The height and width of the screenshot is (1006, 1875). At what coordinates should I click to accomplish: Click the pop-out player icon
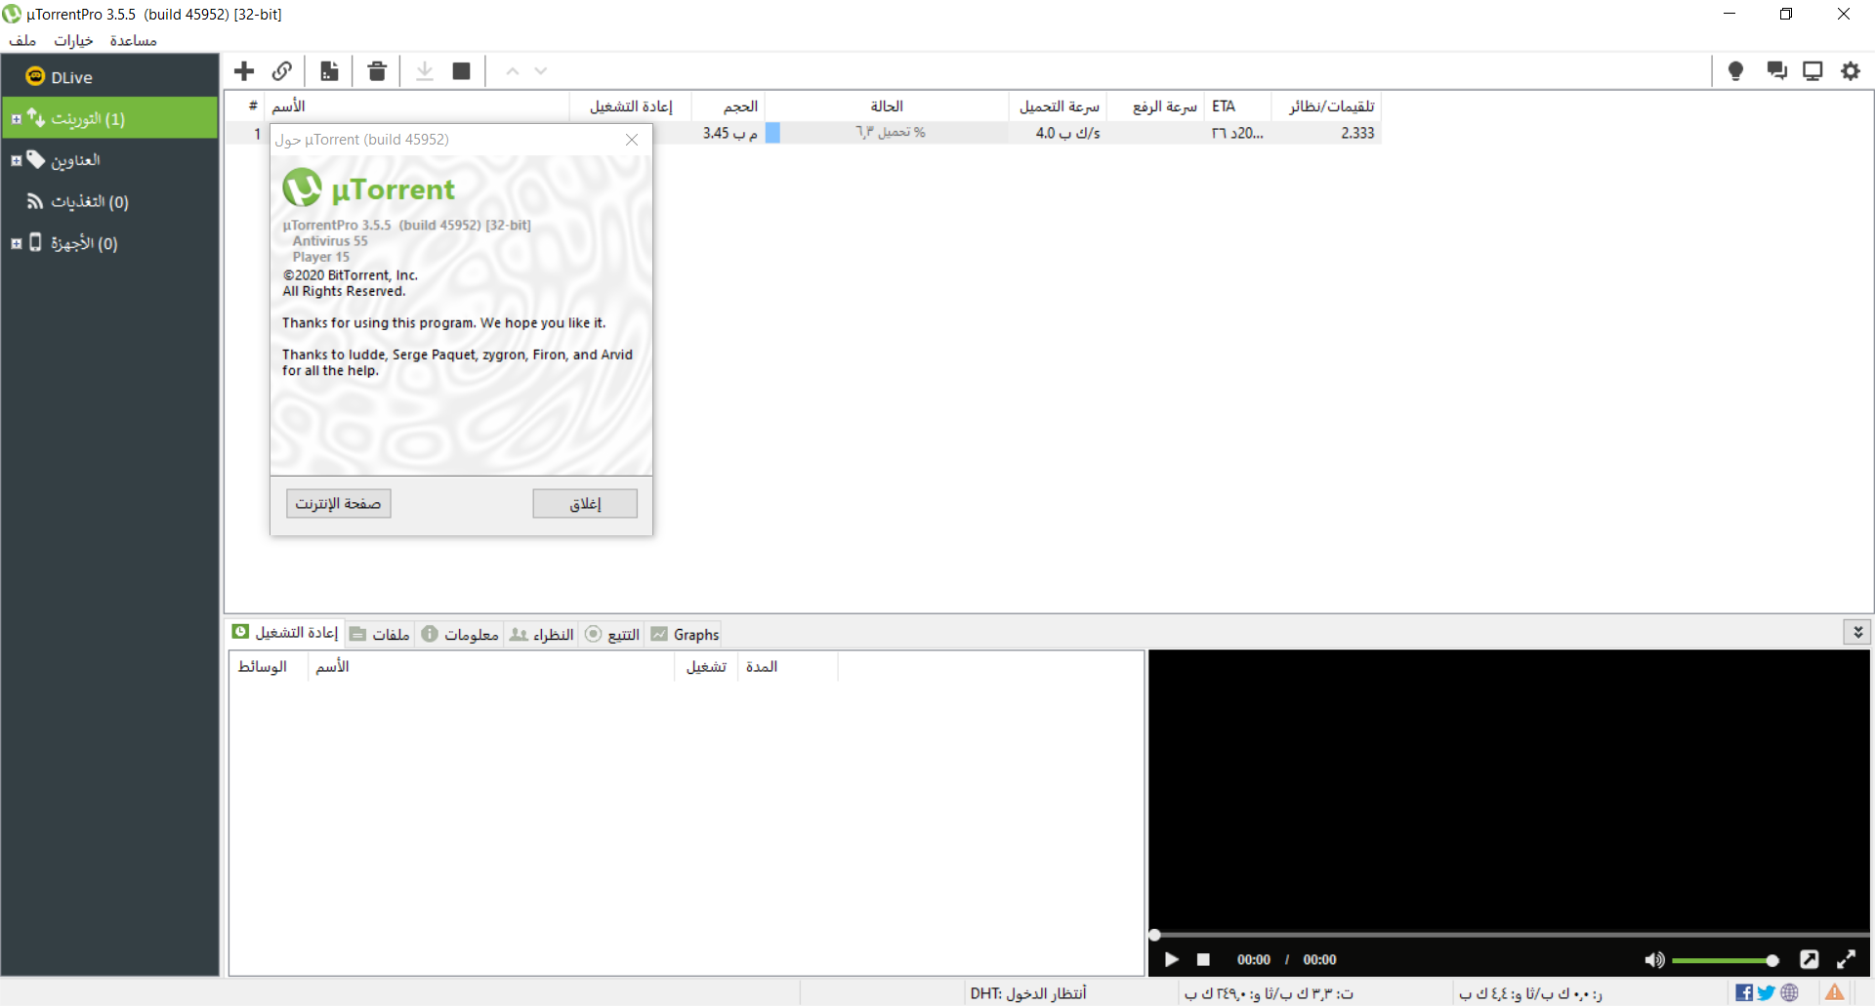[x=1810, y=959]
